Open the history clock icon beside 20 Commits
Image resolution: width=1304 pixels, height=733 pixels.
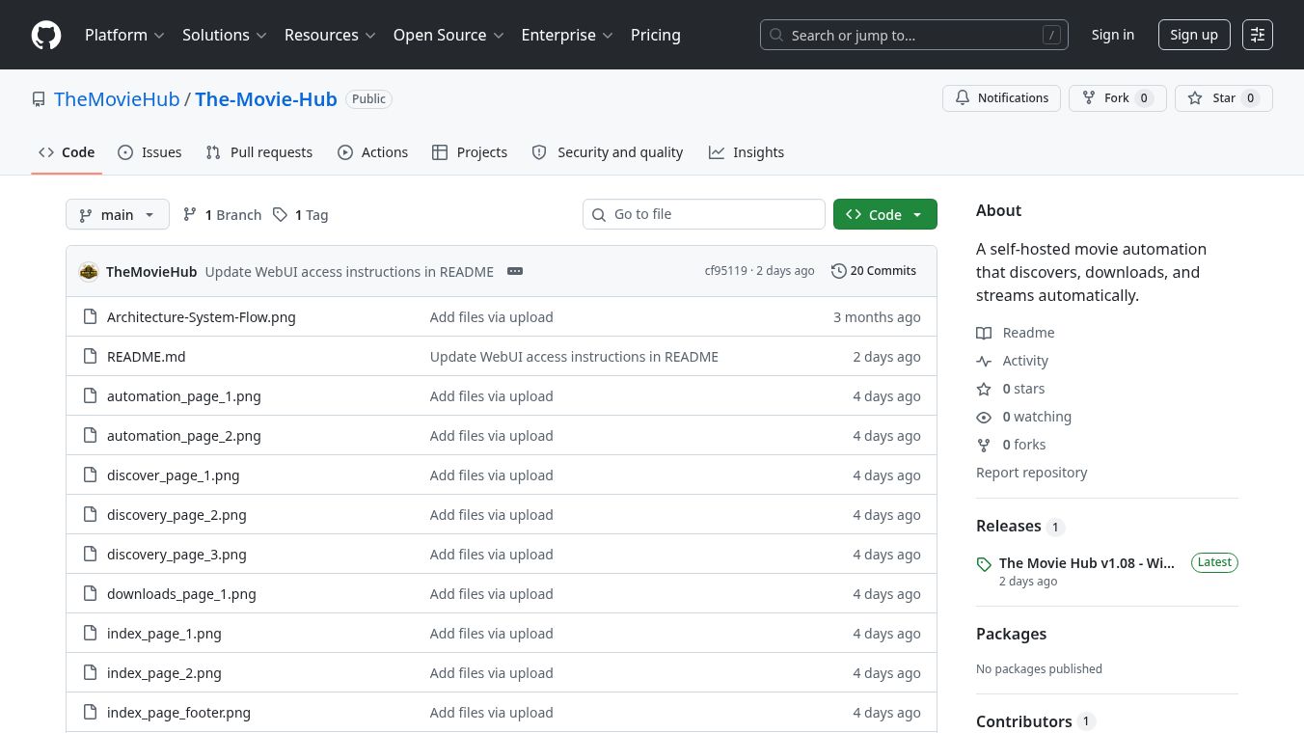pos(839,271)
